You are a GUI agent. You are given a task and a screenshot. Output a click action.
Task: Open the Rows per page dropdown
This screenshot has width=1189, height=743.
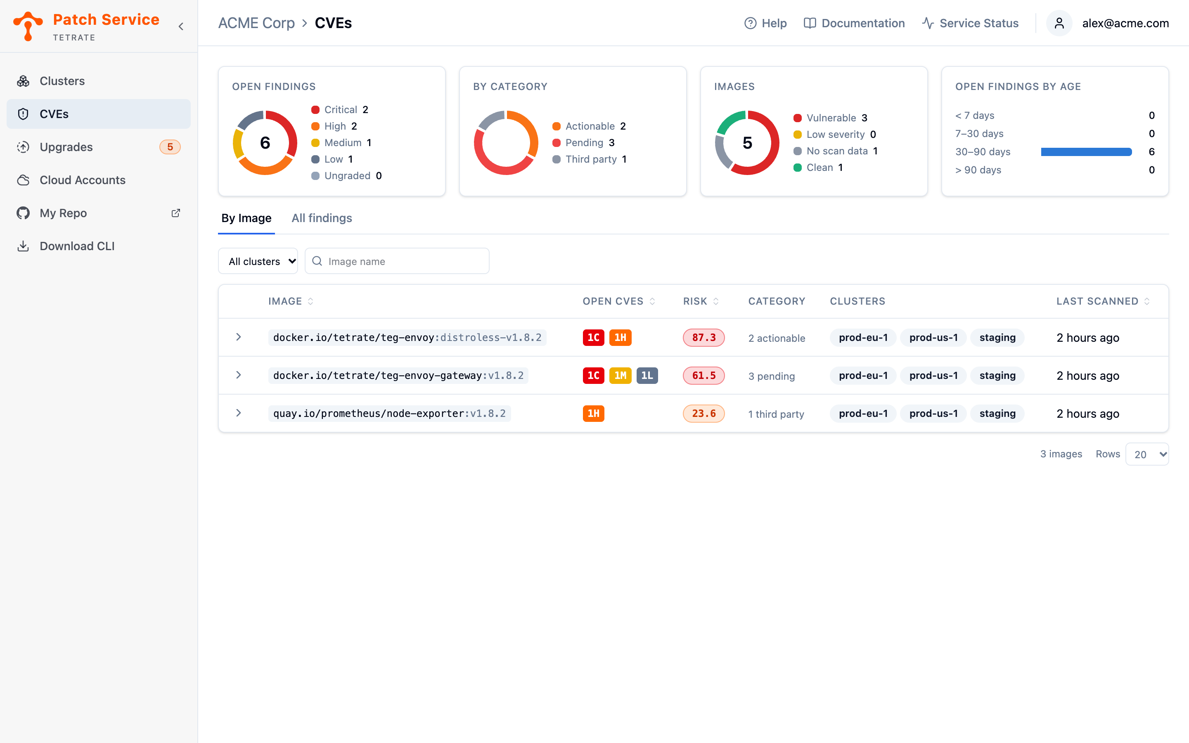click(x=1147, y=454)
